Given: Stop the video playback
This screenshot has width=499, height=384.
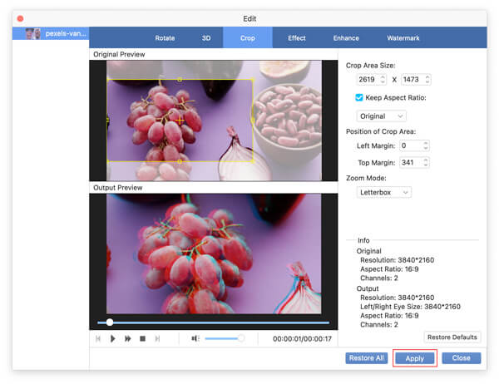Looking at the screenshot, I should click(142, 338).
